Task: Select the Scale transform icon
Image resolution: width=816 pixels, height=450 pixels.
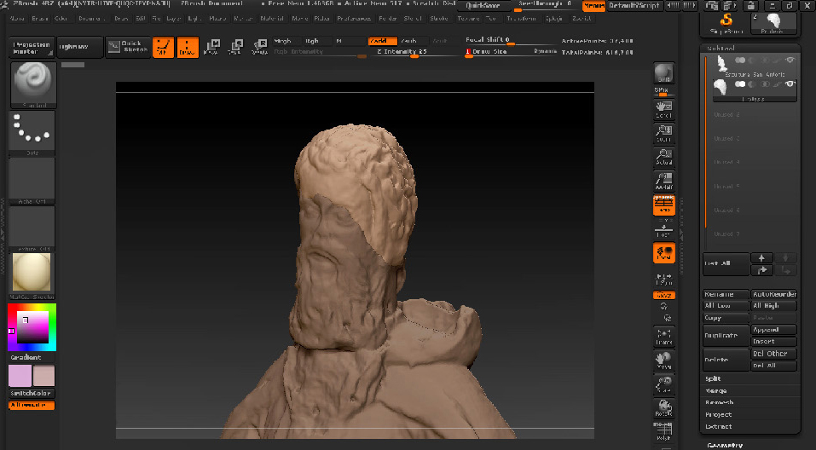Action: coord(235,48)
